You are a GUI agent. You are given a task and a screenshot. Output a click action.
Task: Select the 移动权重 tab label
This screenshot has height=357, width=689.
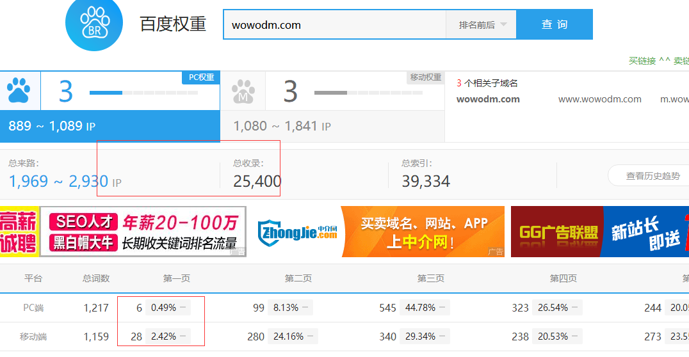pyautogui.click(x=425, y=77)
